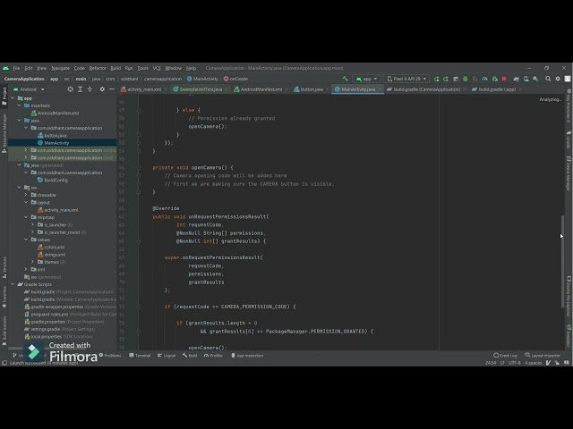Click Expand All in project panel
573x429 pixels.
point(80,89)
